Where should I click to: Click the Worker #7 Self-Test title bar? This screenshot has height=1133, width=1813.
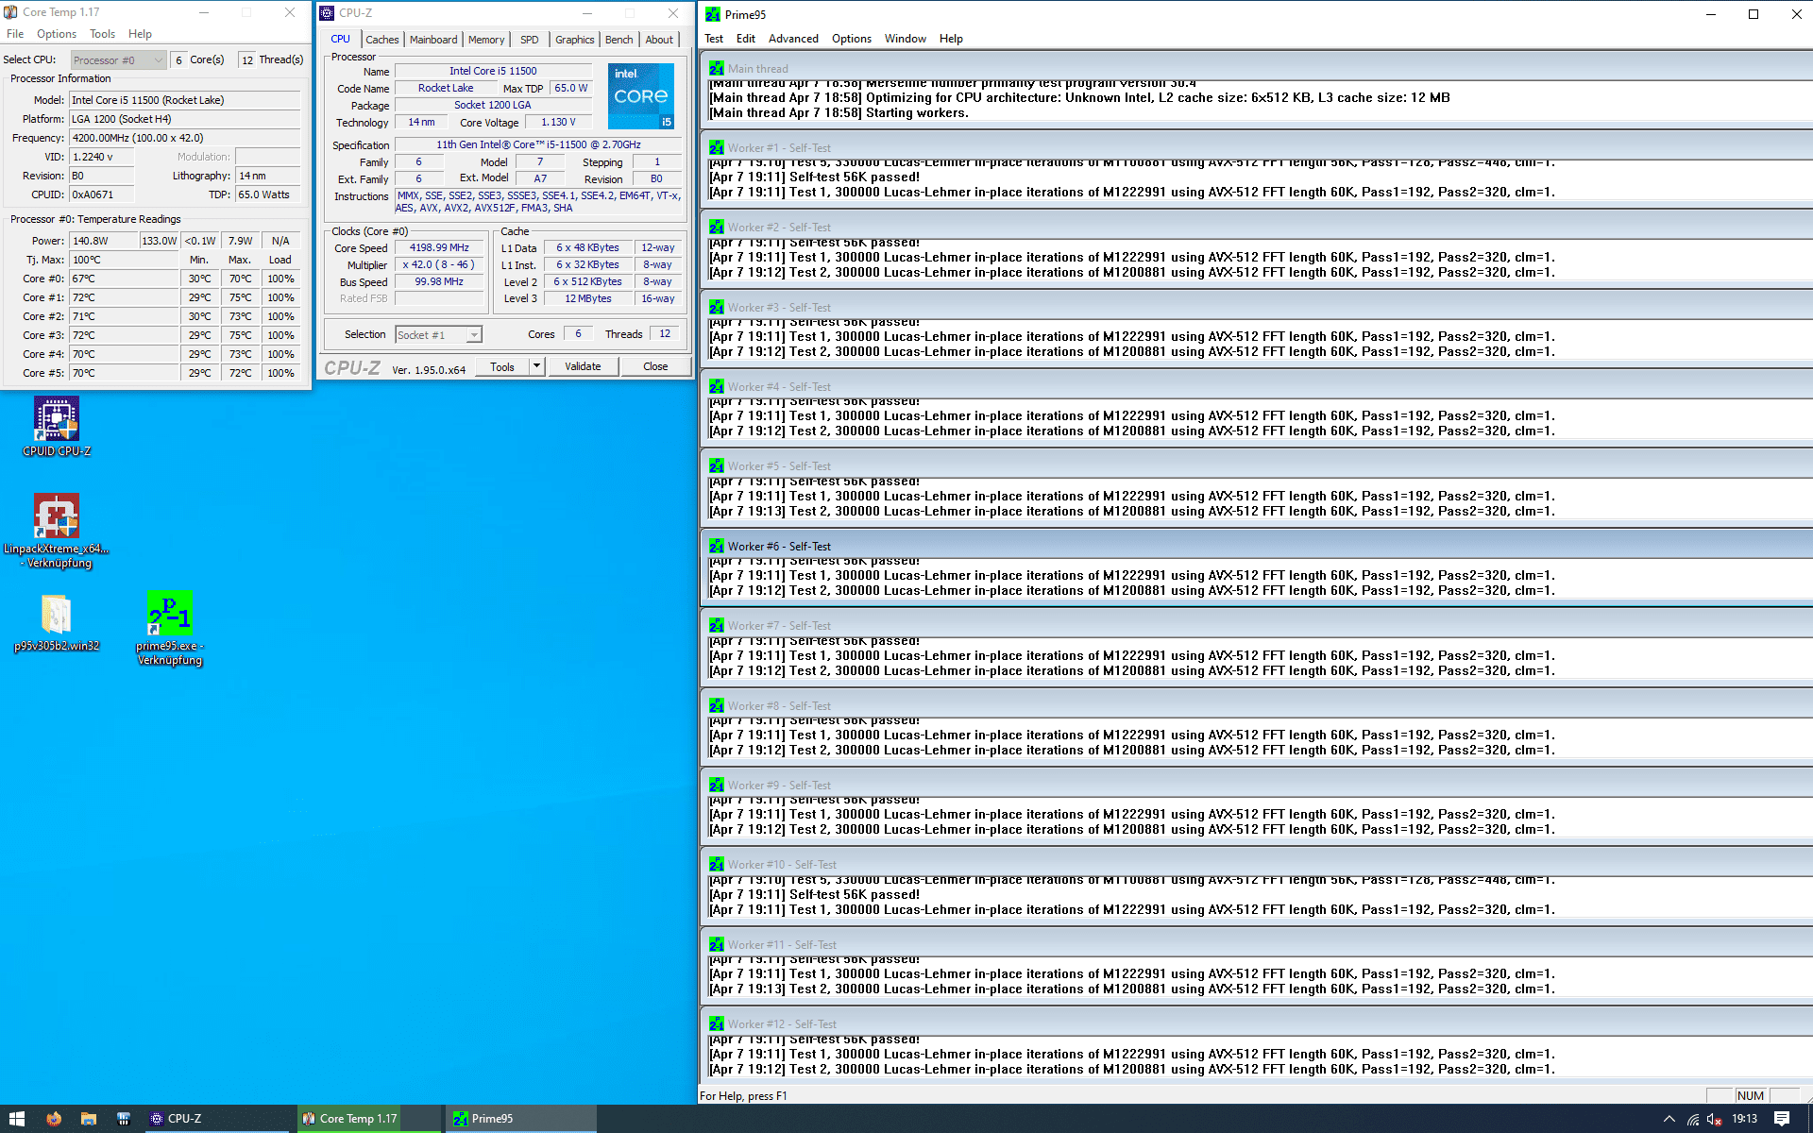[1256, 625]
